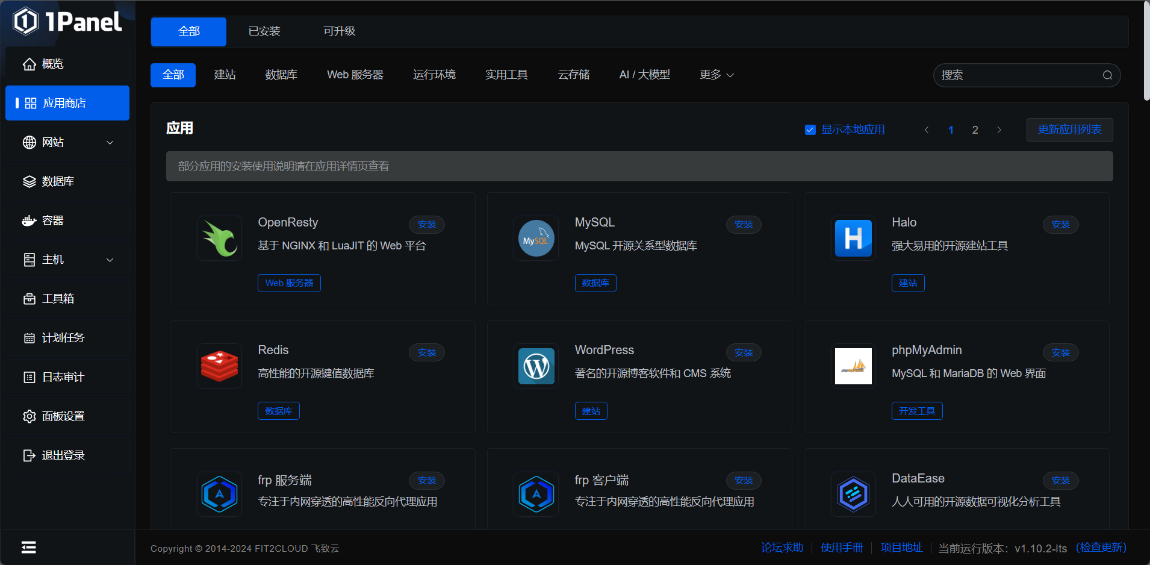Install MySQL with 安装 button
1150x565 pixels.
tap(744, 225)
